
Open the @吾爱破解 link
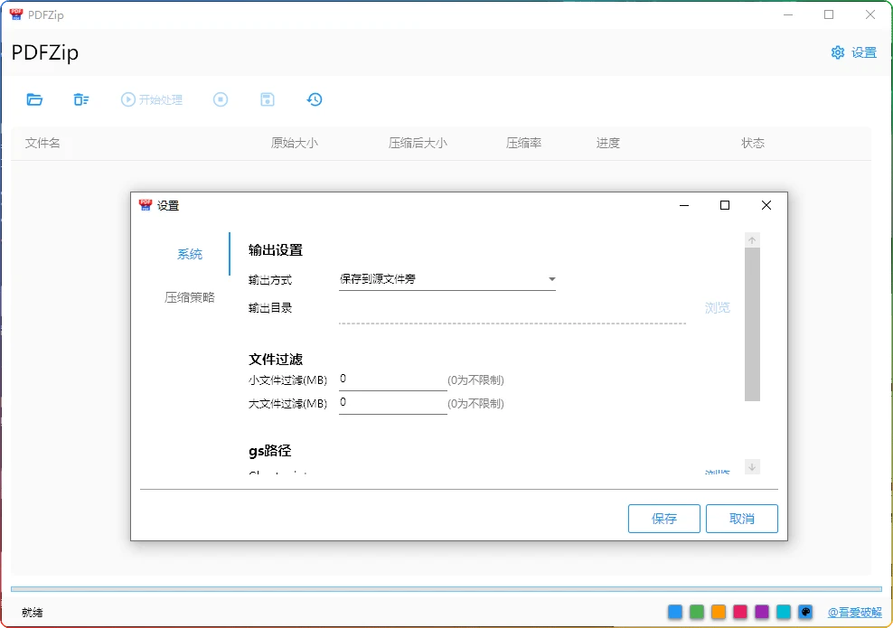pyautogui.click(x=854, y=613)
